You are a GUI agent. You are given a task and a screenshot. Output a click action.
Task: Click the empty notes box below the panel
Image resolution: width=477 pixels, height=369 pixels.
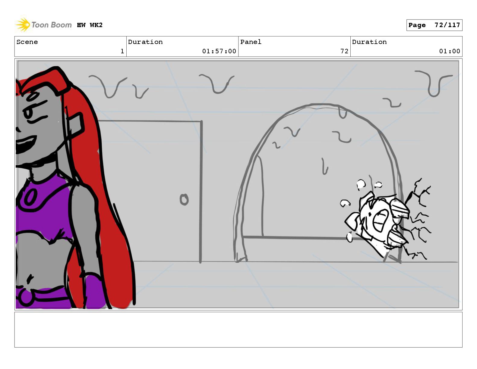[238, 330]
